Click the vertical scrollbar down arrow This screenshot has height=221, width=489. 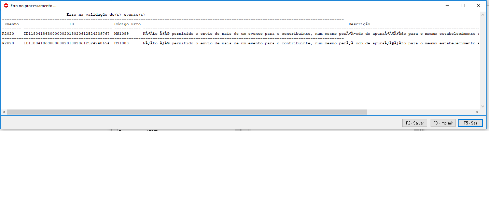click(x=483, y=106)
